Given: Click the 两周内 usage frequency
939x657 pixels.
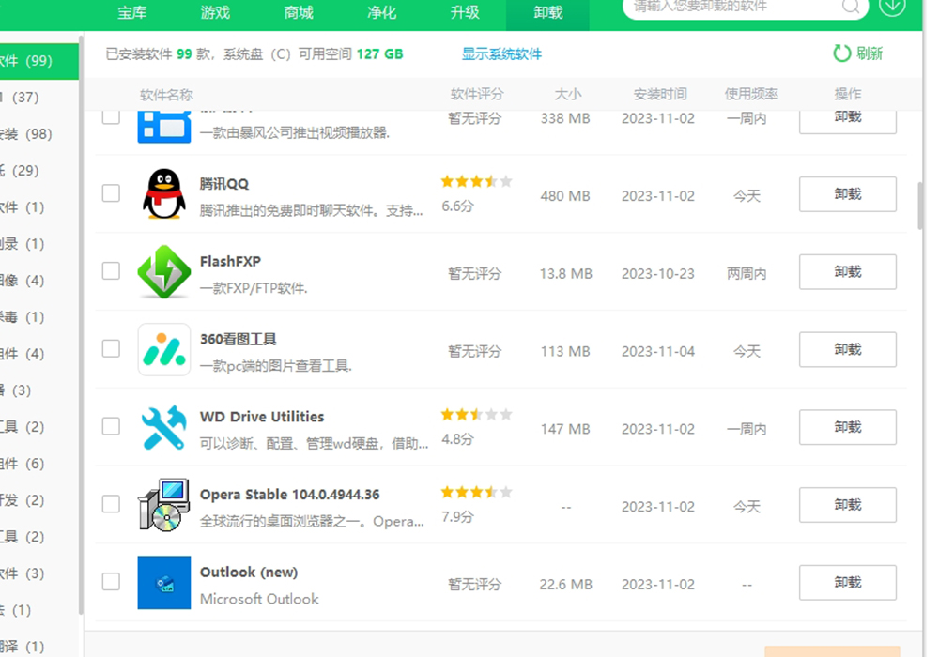Looking at the screenshot, I should [x=747, y=274].
